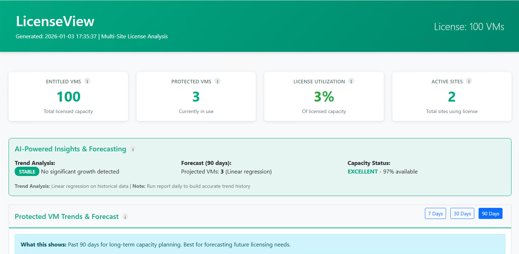Show info for AI-Powered Insights & Forecasting
This screenshot has width=519, height=254.
click(133, 150)
